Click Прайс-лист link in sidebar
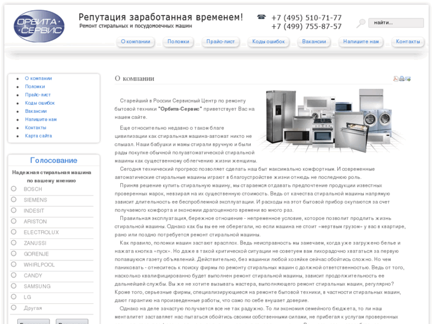 click(38, 95)
